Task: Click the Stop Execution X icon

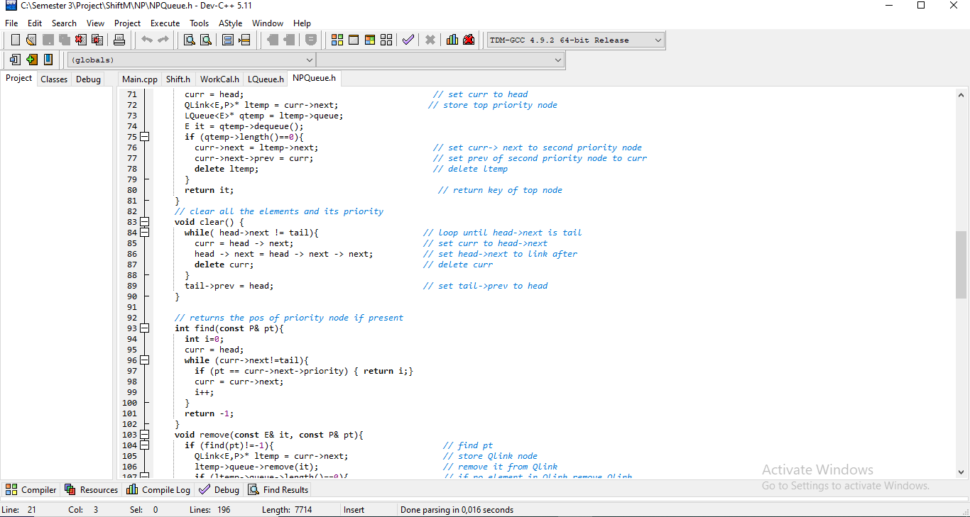Action: (430, 40)
